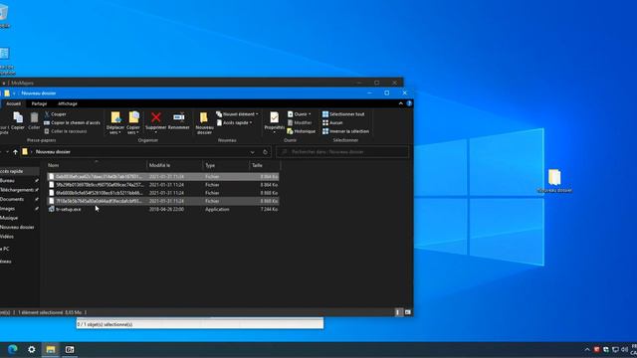Expand the address bar history chevron
This screenshot has width=637, height=358.
point(252,152)
